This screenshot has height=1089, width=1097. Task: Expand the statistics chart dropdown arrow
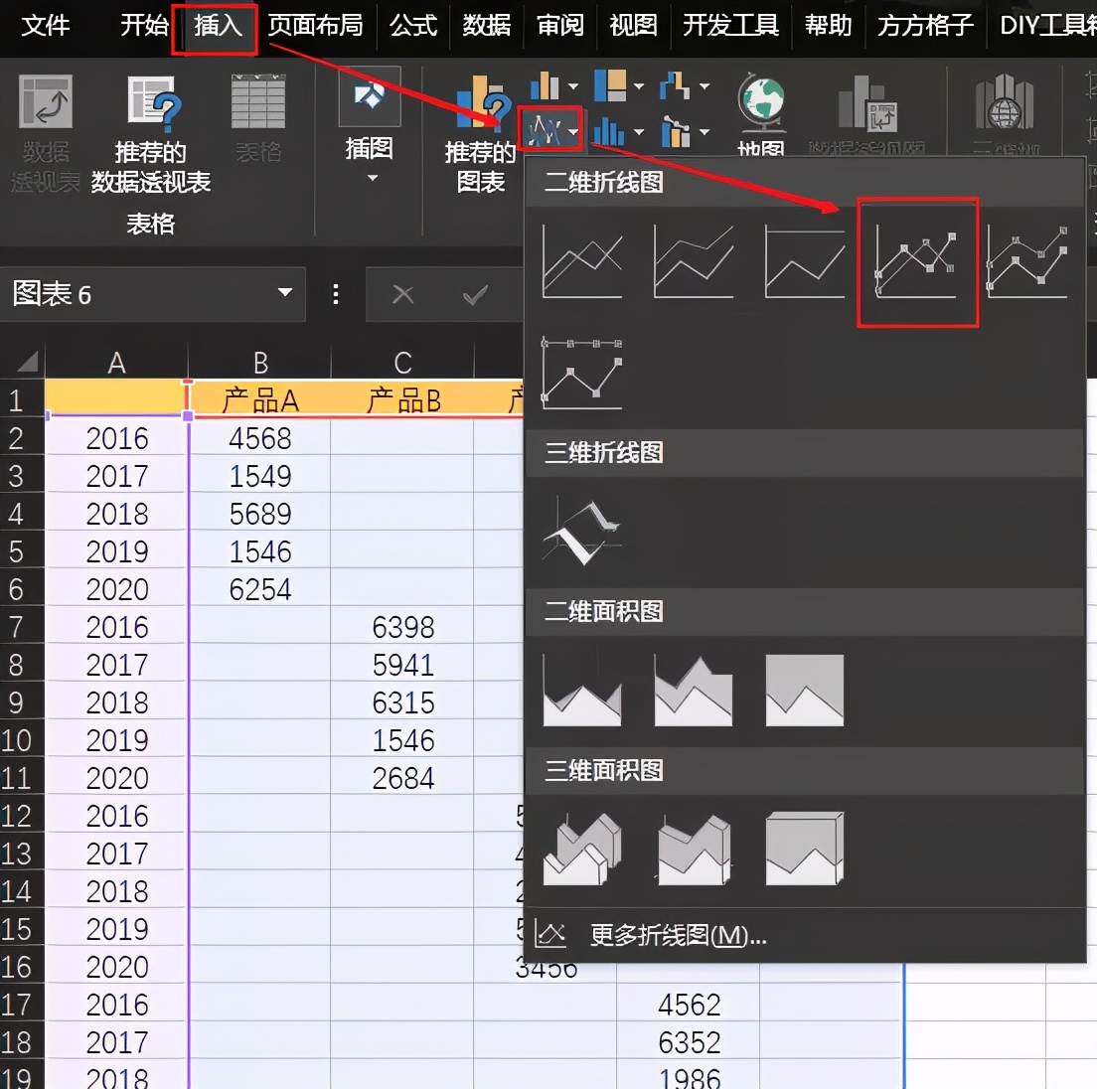pos(639,131)
